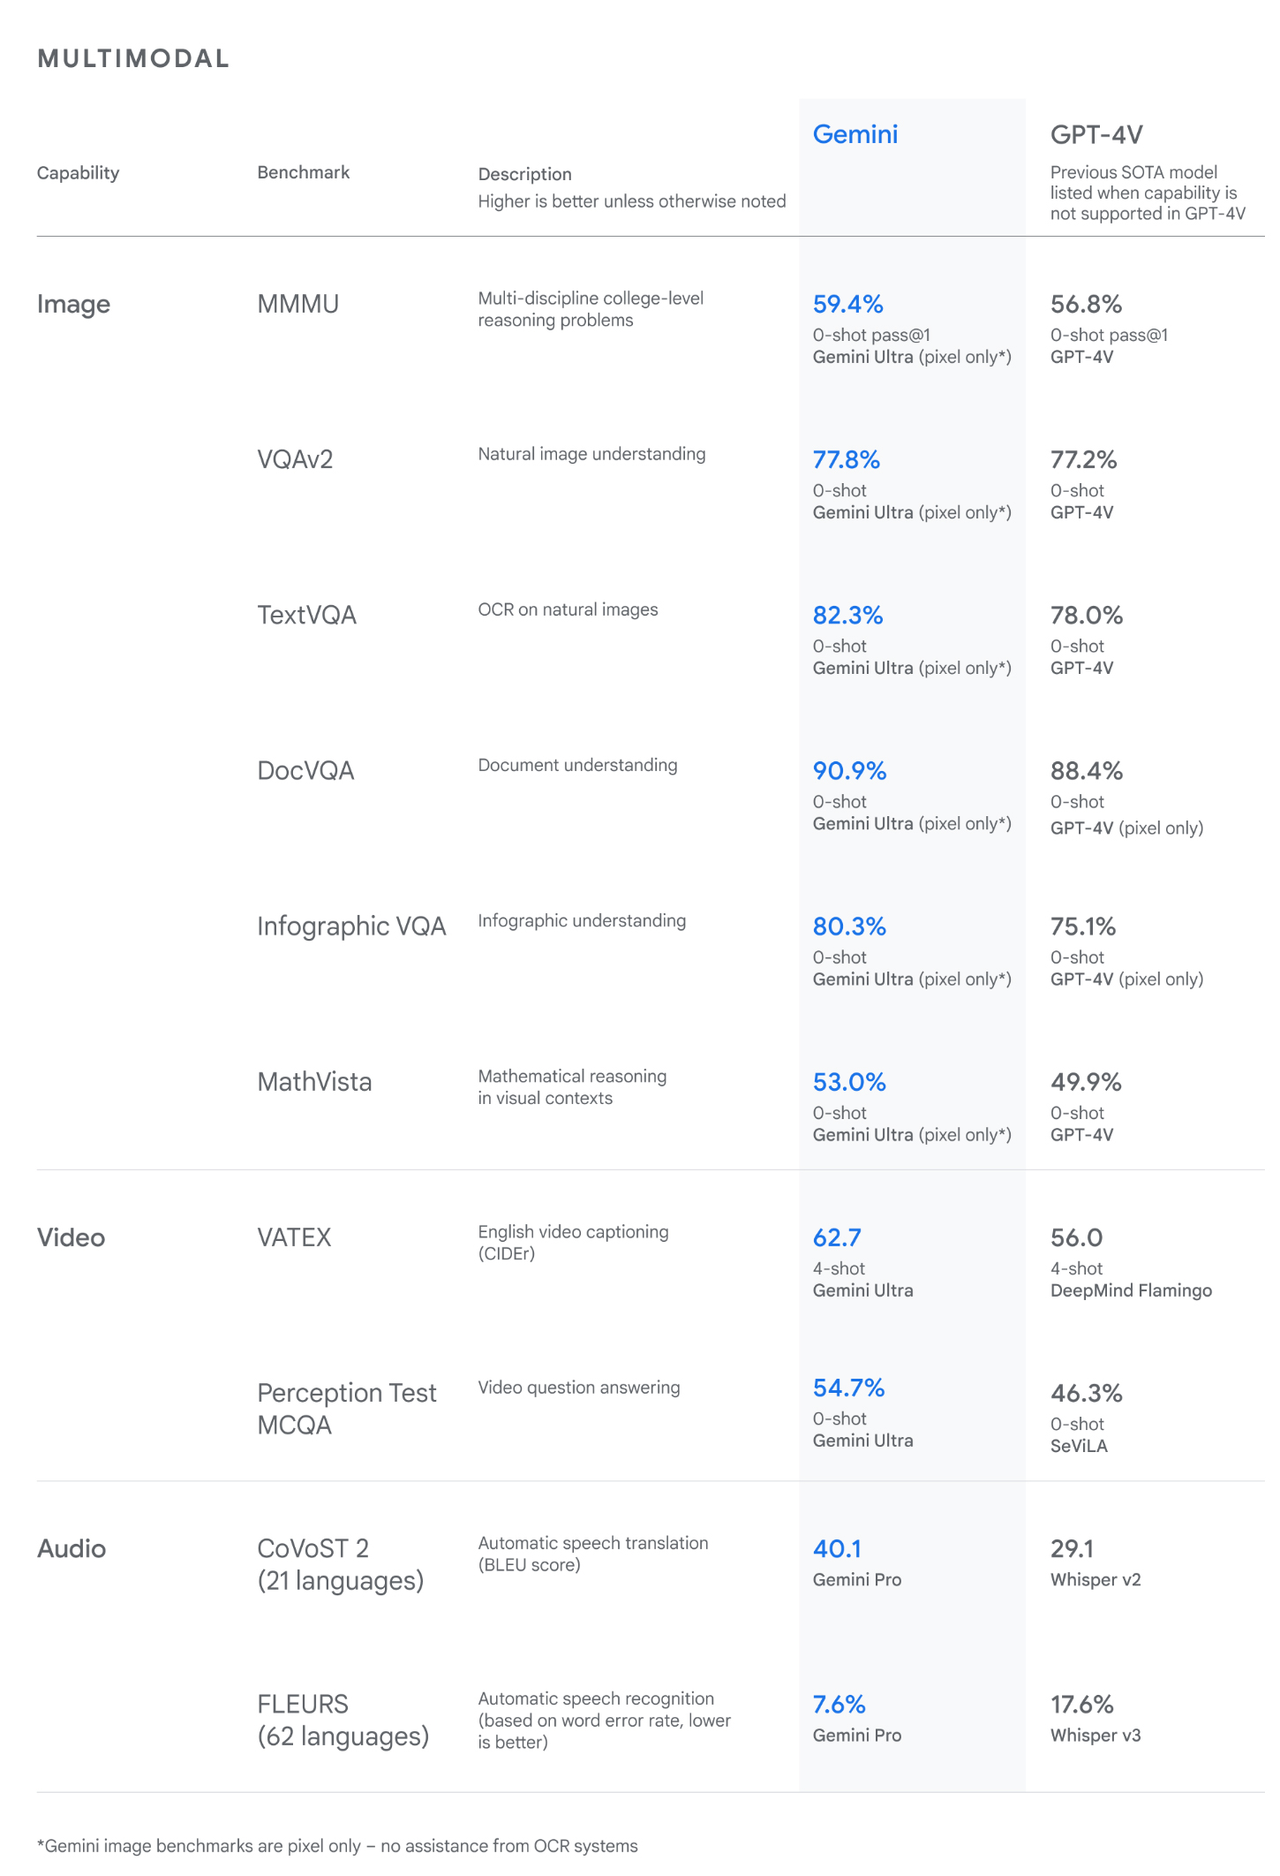Click the GPT-4V column header
1280x1876 pixels.
click(x=1096, y=135)
